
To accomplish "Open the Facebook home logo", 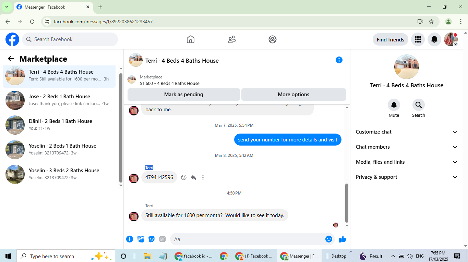I will click(12, 39).
